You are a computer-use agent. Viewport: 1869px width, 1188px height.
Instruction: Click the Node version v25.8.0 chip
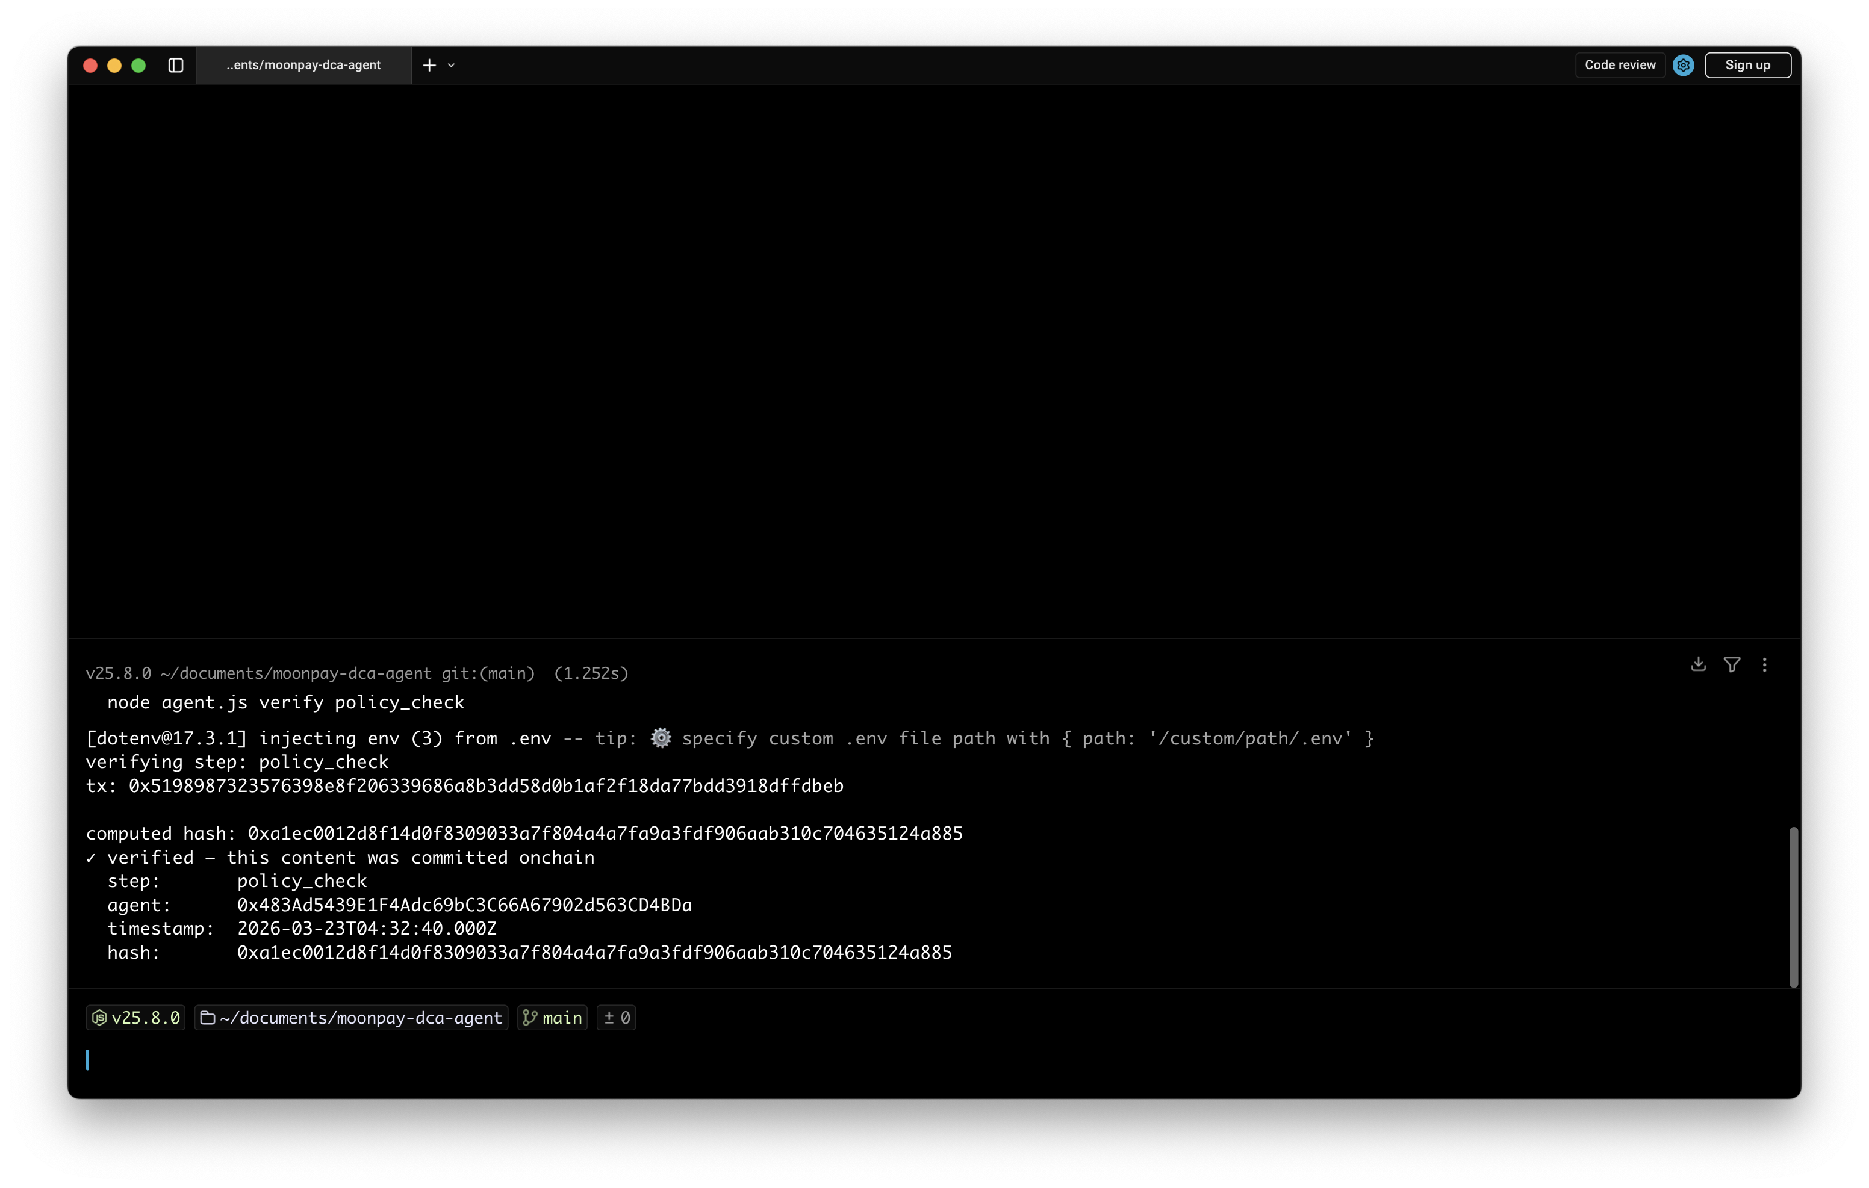(x=136, y=1017)
